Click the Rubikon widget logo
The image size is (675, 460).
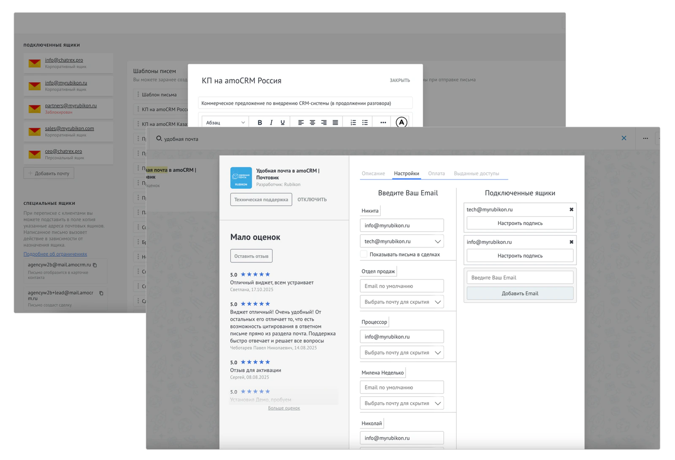click(241, 178)
